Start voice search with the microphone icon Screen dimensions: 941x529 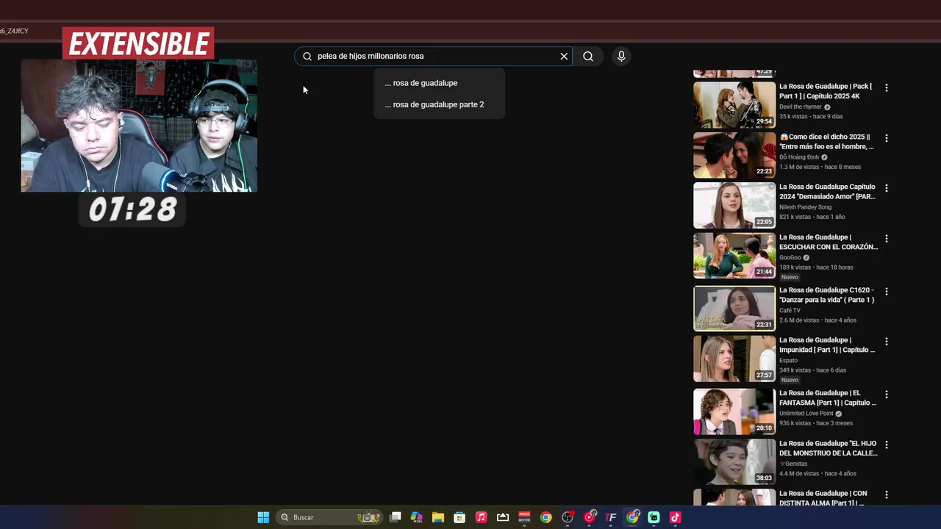pos(621,57)
